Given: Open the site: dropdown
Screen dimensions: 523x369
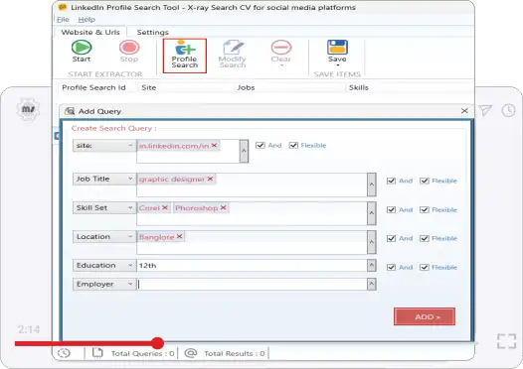Looking at the screenshot, I should (x=104, y=146).
